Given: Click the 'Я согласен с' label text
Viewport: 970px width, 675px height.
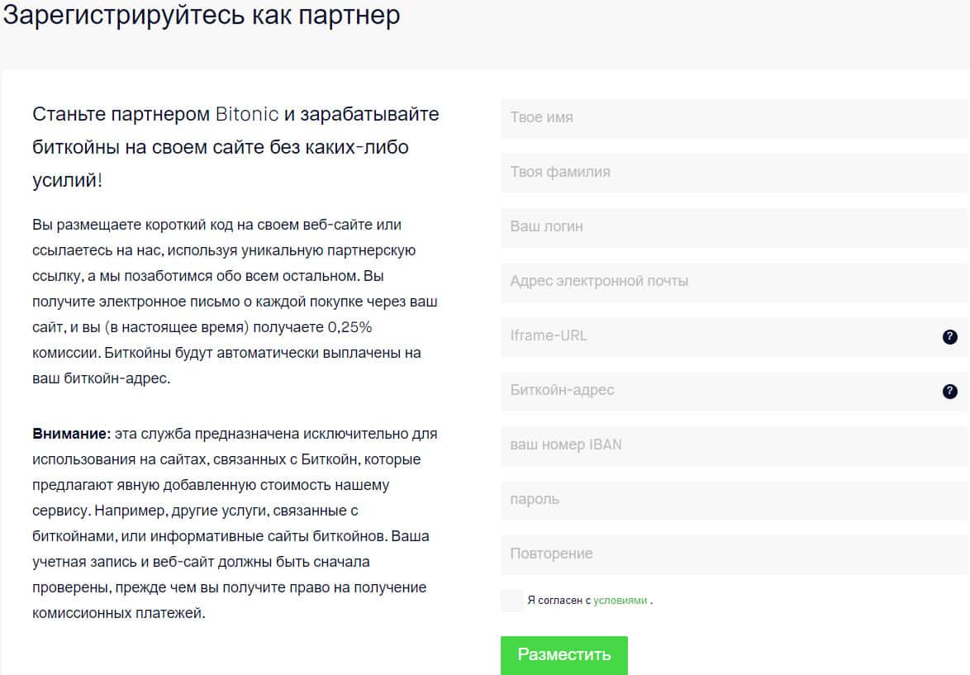Looking at the screenshot, I should point(559,601).
